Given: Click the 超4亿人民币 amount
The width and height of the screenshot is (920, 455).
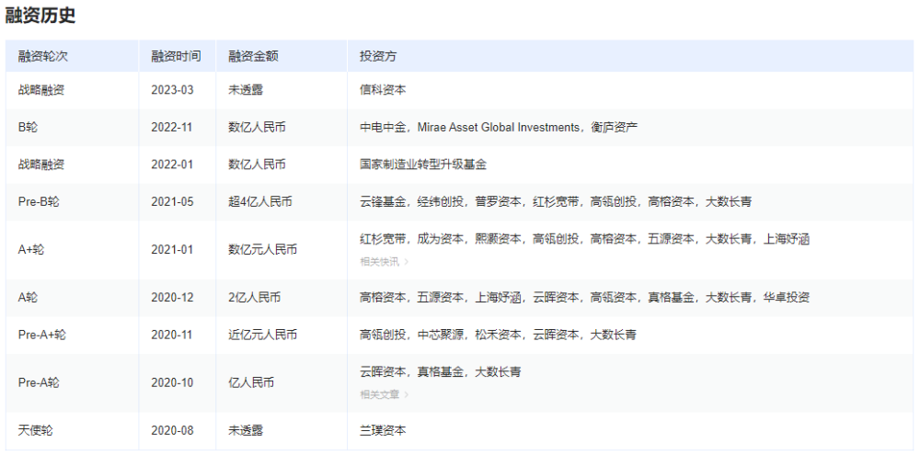Looking at the screenshot, I should (x=260, y=201).
